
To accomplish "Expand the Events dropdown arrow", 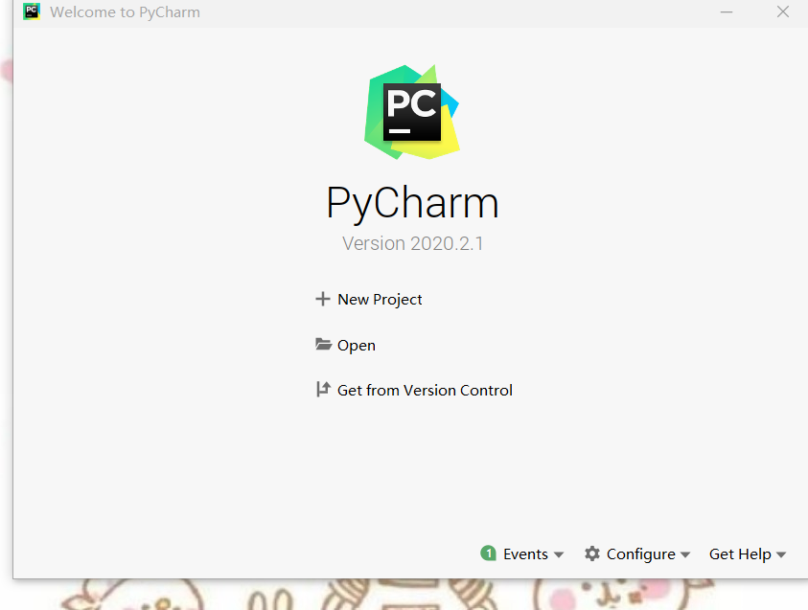I will [559, 554].
